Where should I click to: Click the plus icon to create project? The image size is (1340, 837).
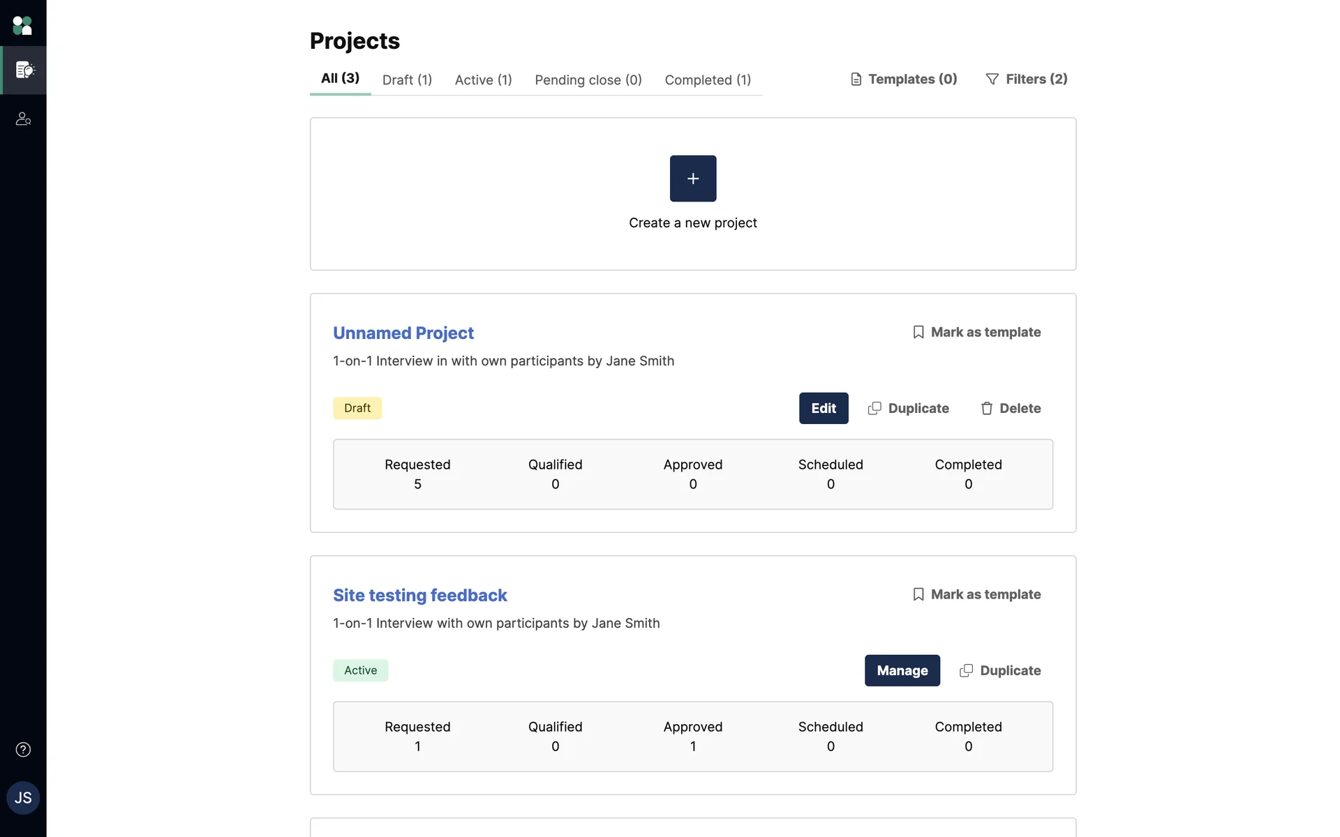[x=692, y=179]
